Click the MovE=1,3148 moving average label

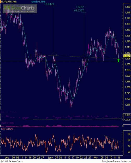(x=38, y=2)
